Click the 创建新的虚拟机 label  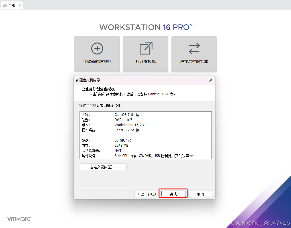point(97,61)
